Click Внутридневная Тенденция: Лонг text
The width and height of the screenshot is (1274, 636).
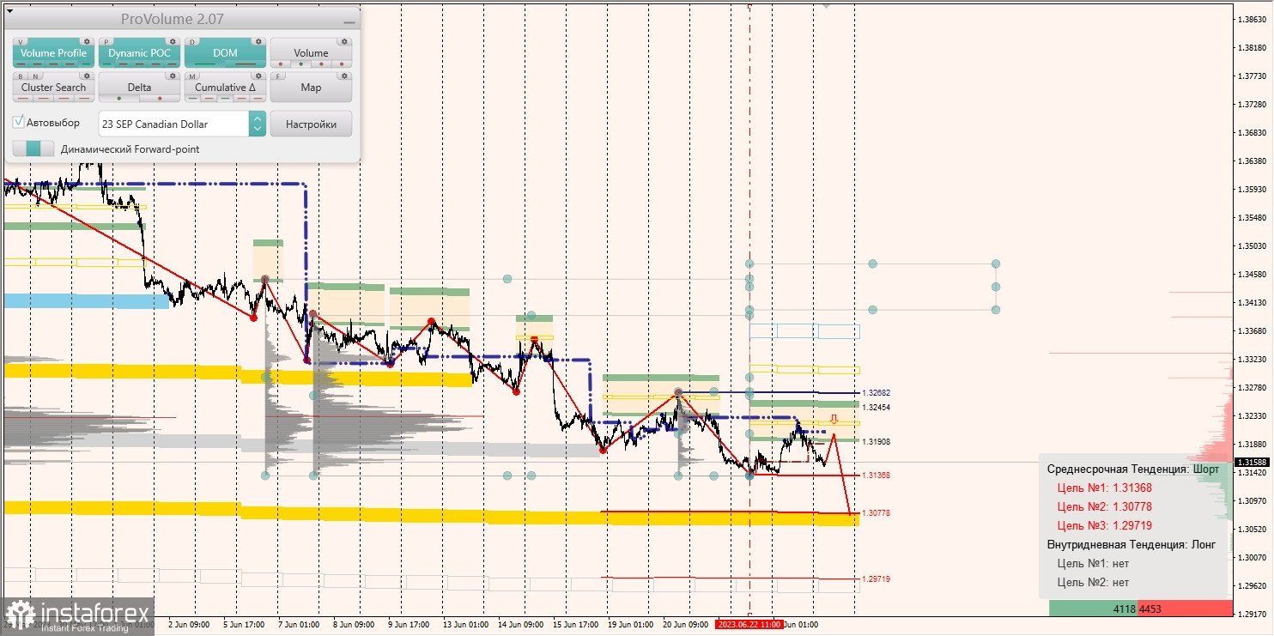pos(1131,544)
